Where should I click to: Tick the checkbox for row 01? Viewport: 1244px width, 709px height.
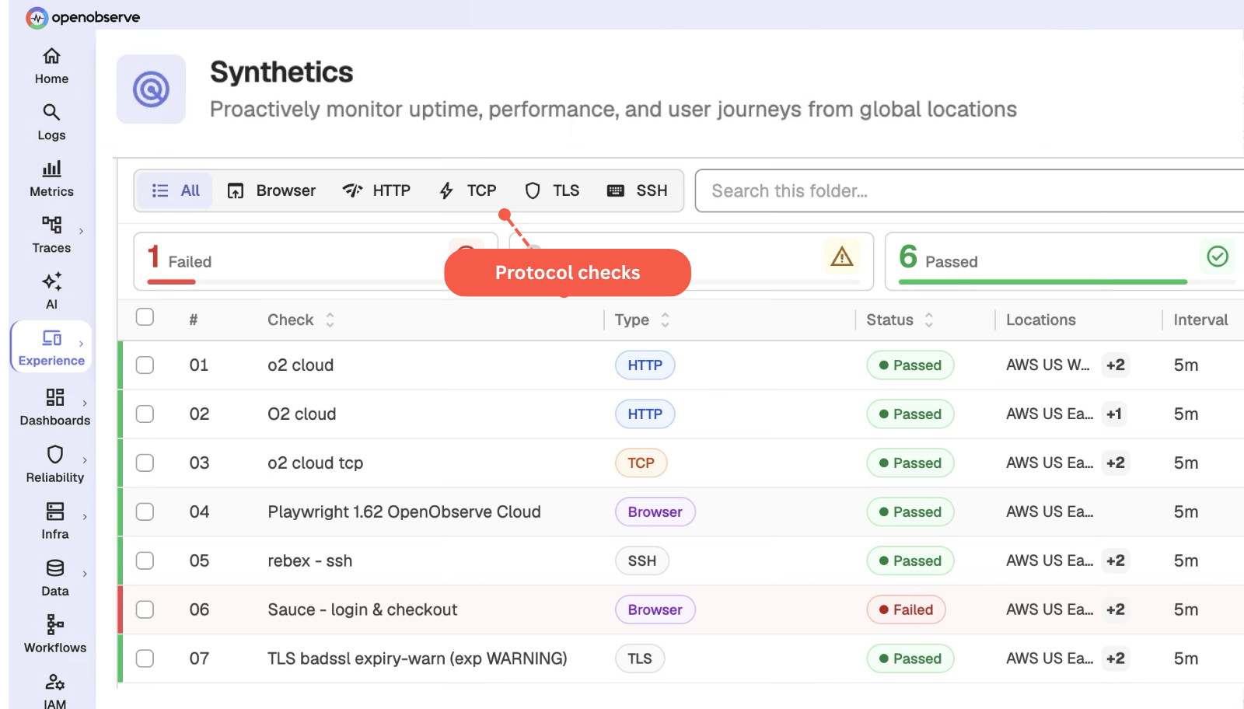tap(145, 365)
